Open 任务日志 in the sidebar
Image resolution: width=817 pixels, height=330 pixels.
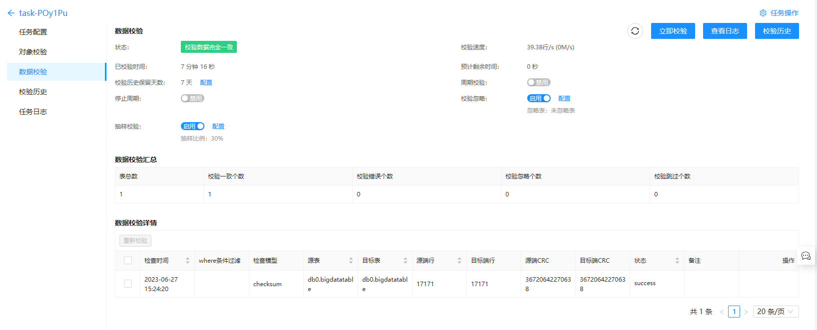pos(56,112)
